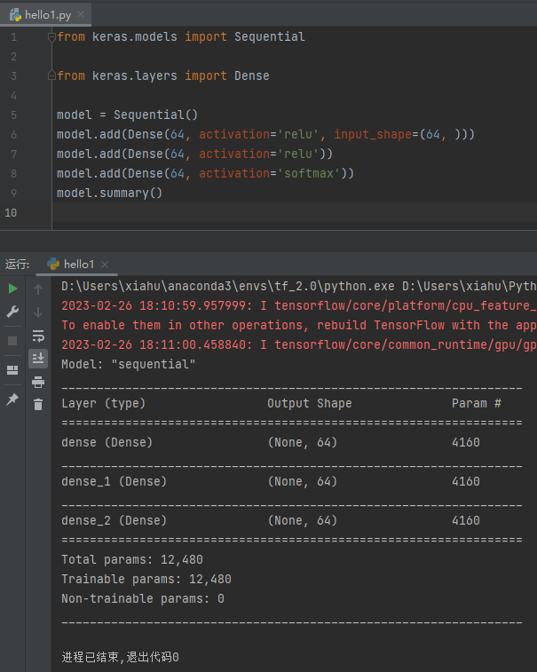Click the 'Output Shape' column header

pyautogui.click(x=310, y=403)
